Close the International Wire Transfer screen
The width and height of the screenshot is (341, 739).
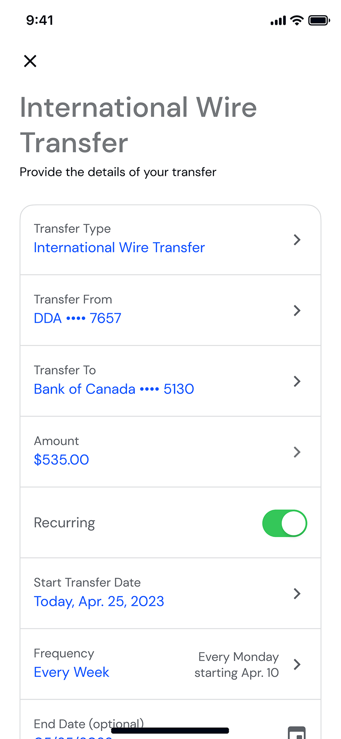30,61
